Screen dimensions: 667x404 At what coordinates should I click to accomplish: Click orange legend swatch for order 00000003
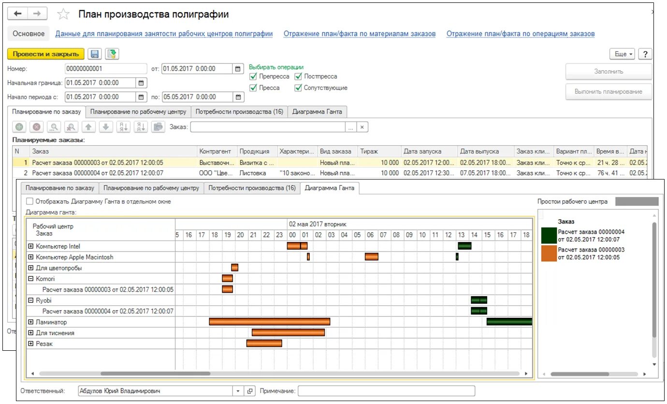549,254
